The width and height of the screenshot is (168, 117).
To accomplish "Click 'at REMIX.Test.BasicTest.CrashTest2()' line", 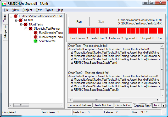I will [x=94, y=90].
